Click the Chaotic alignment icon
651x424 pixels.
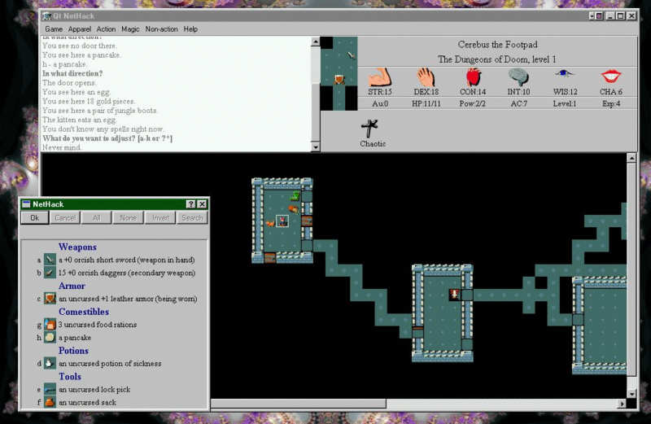tap(369, 129)
